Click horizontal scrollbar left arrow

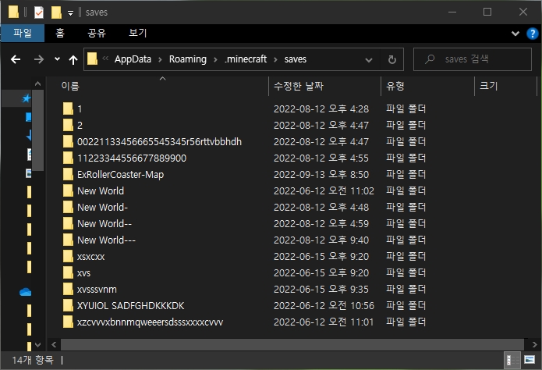point(54,345)
